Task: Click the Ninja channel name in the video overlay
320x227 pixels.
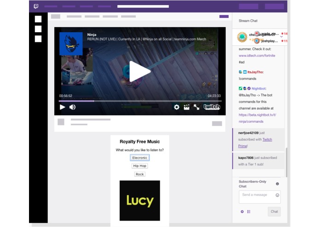Action: (x=92, y=34)
